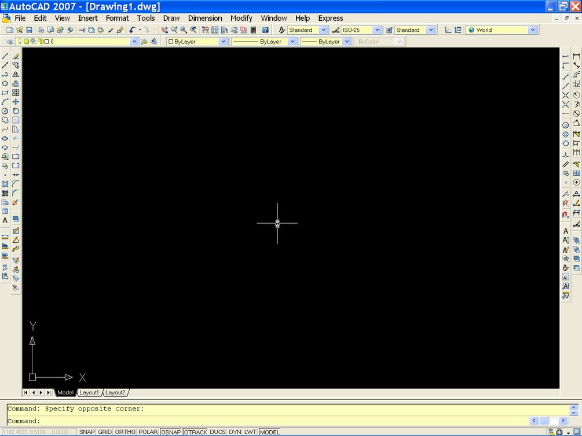Click the MODEL button in status bar
Image resolution: width=582 pixels, height=436 pixels.
(x=269, y=432)
